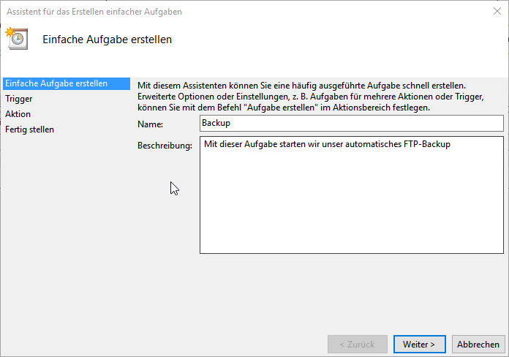Click the greyed-out '< Zurück' button
The width and height of the screenshot is (509, 357).
(x=355, y=344)
